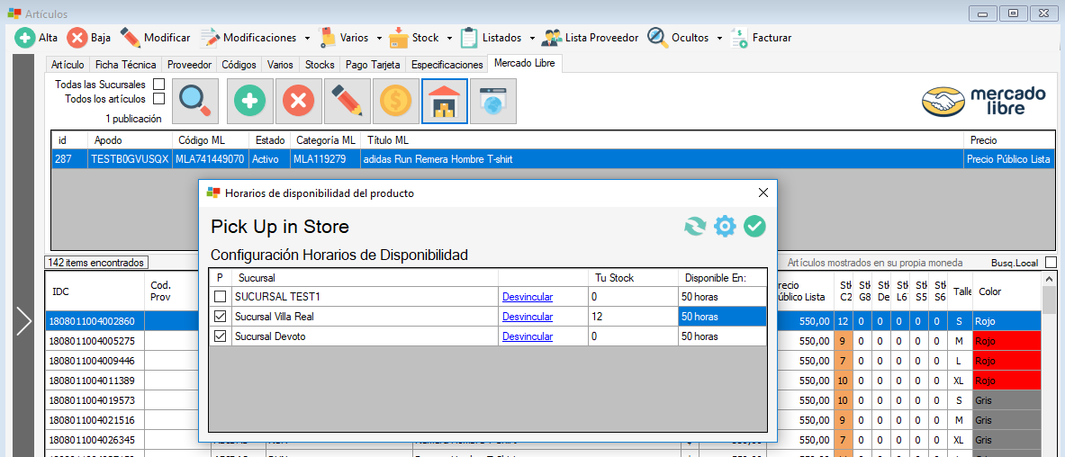
Task: Click the gold coin price button
Action: pos(396,101)
